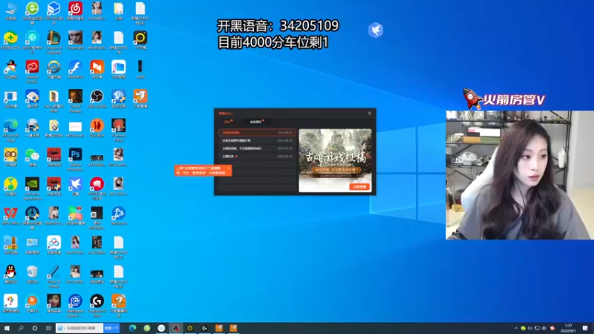This screenshot has width=594, height=334.
Task: Click the orange button on the banner image
Action: coord(359,187)
